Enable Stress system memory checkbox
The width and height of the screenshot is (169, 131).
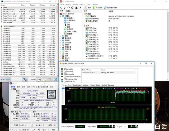tap(65, 77)
